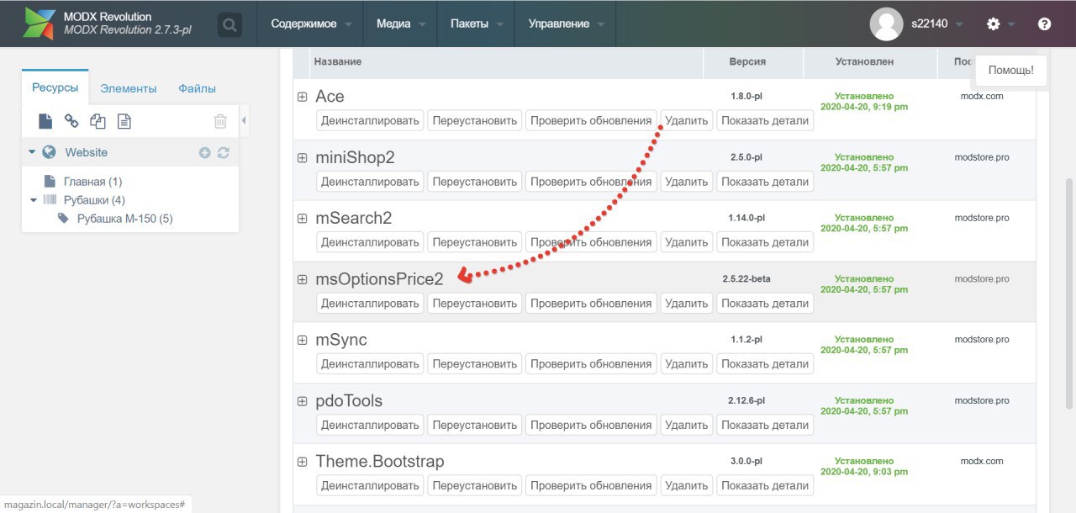The width and height of the screenshot is (1076, 513).
Task: Create a new document resource icon
Action: pos(45,121)
